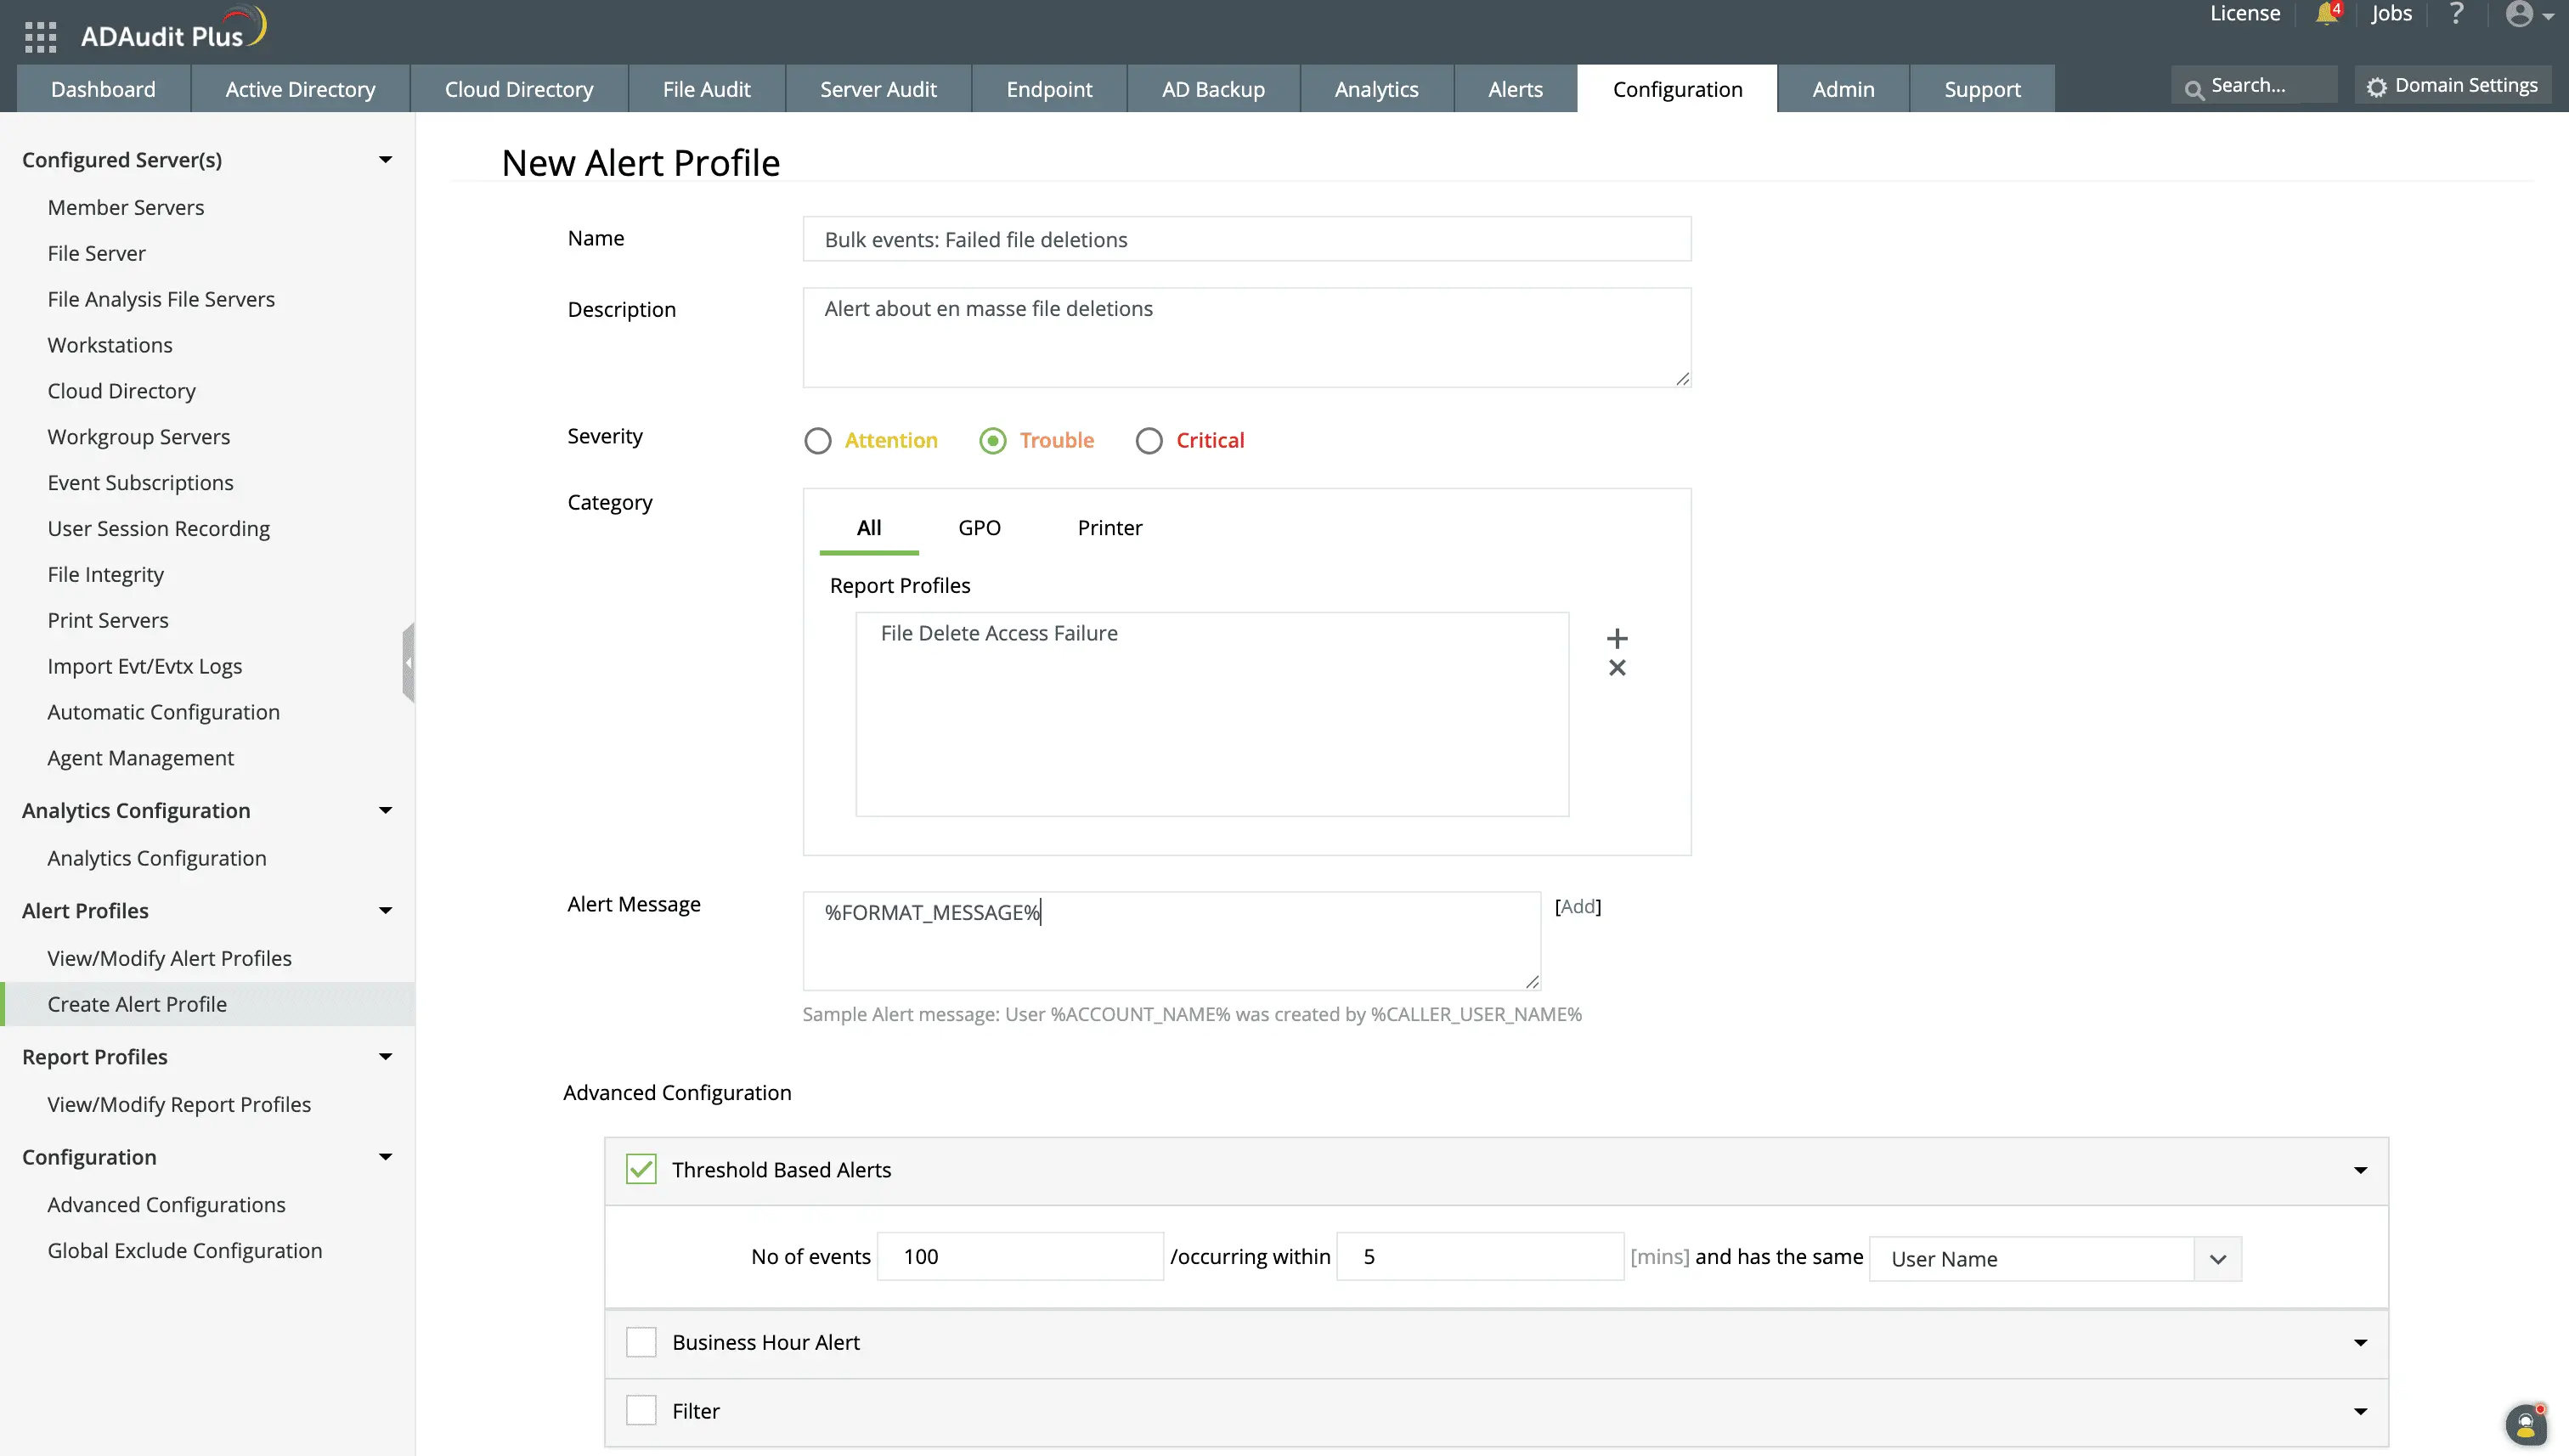
Task: Select the GPO category tab
Action: [979, 527]
